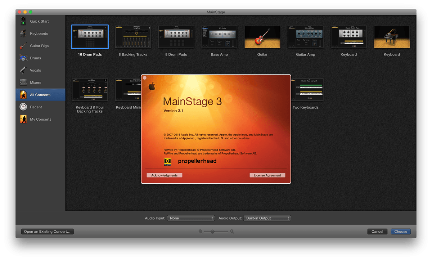Close the MainStage 3 About dialog
Viewport: 432px width, 260px height.
145,78
